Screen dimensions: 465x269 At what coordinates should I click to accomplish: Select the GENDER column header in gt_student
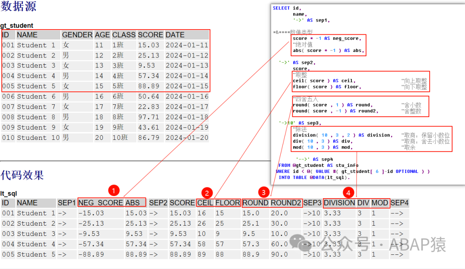pyautogui.click(x=77, y=35)
